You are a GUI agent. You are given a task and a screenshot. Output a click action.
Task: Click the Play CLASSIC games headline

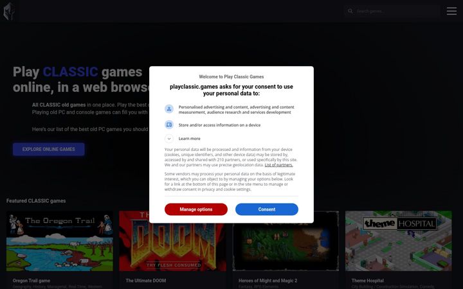click(82, 80)
